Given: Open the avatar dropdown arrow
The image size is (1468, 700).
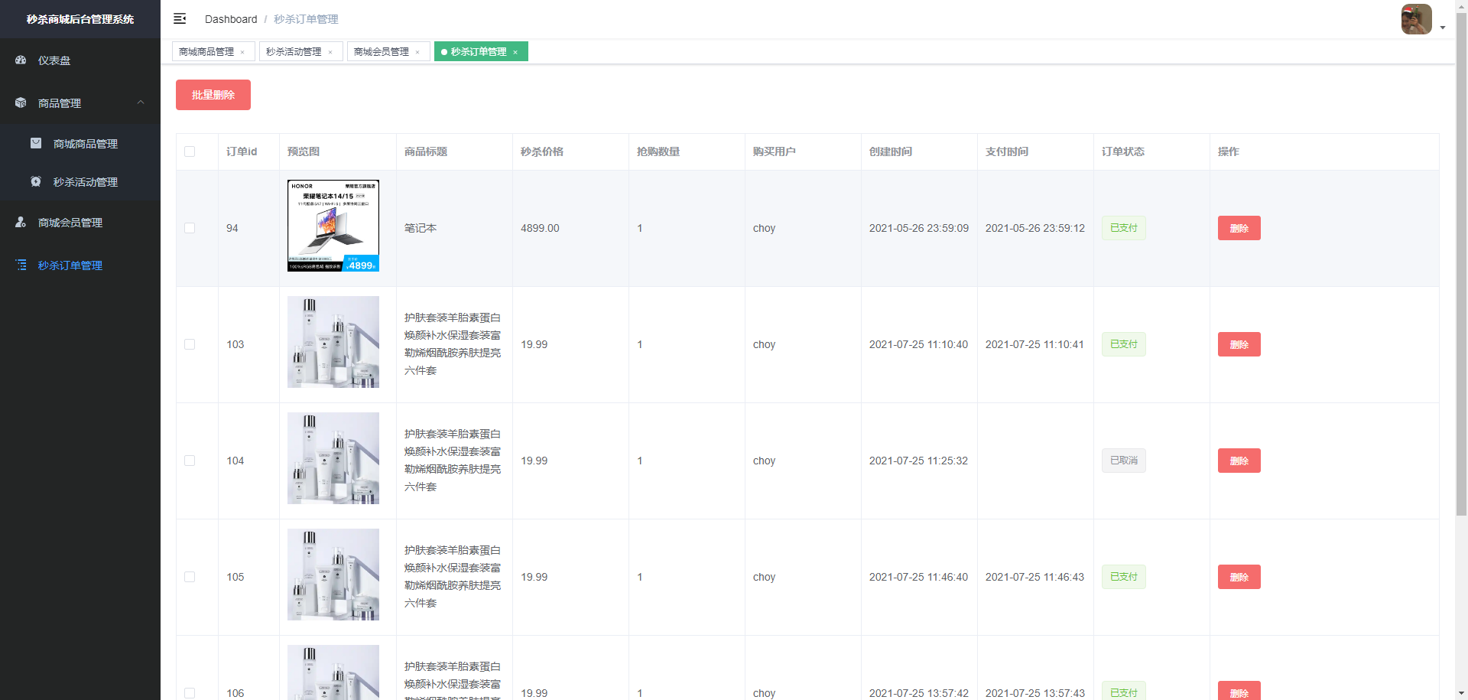Looking at the screenshot, I should pyautogui.click(x=1443, y=28).
